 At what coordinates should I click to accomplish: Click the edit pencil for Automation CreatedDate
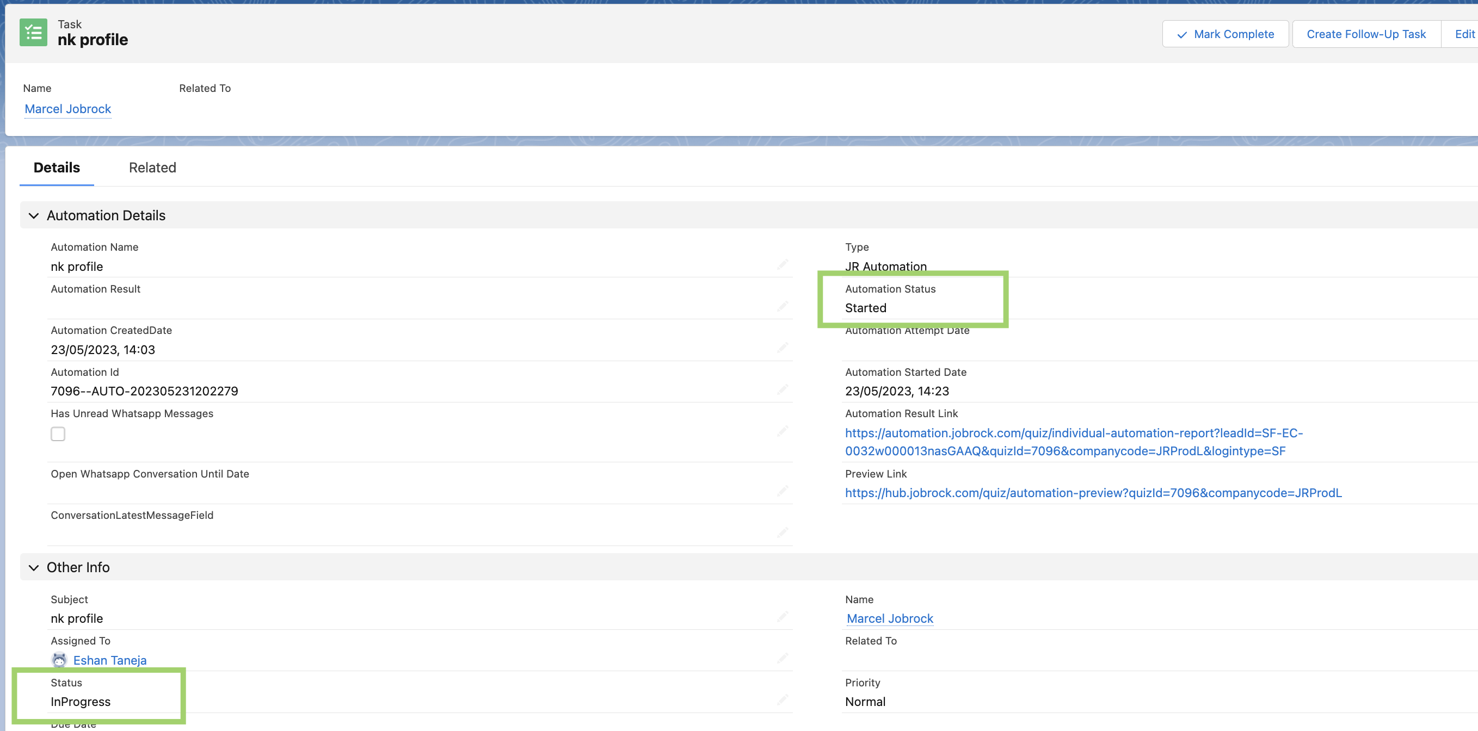click(782, 348)
